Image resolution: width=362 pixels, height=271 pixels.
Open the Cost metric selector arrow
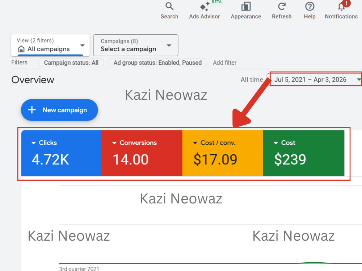click(276, 143)
